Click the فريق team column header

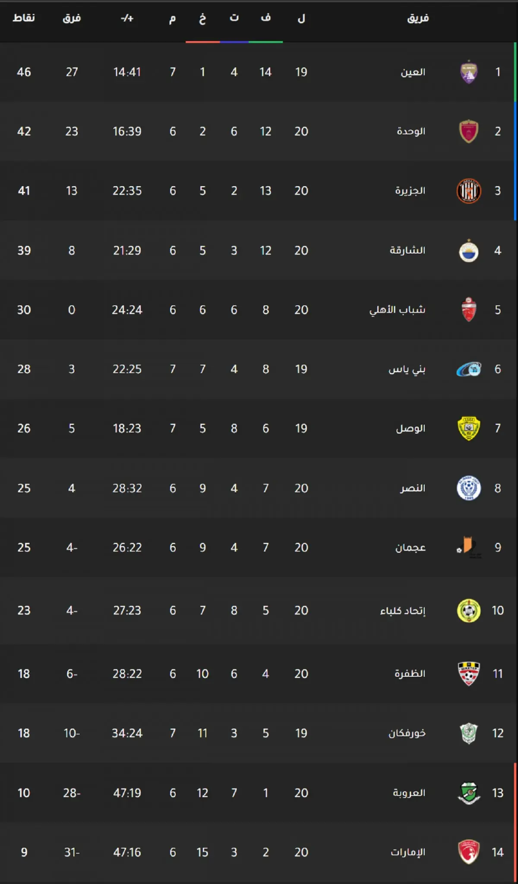pyautogui.click(x=418, y=18)
